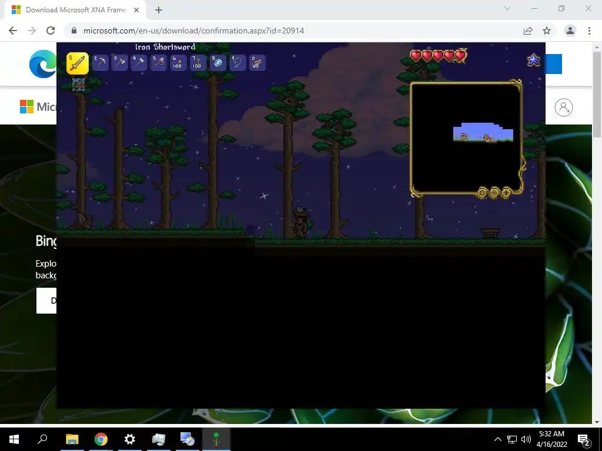Open Windows taskbar search

42,439
